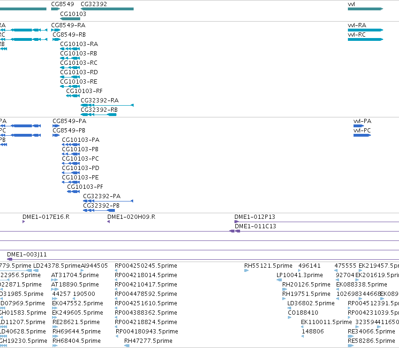Choose EST label EK088338.5prime
This screenshot has width=399, height=348.
pos(361,285)
